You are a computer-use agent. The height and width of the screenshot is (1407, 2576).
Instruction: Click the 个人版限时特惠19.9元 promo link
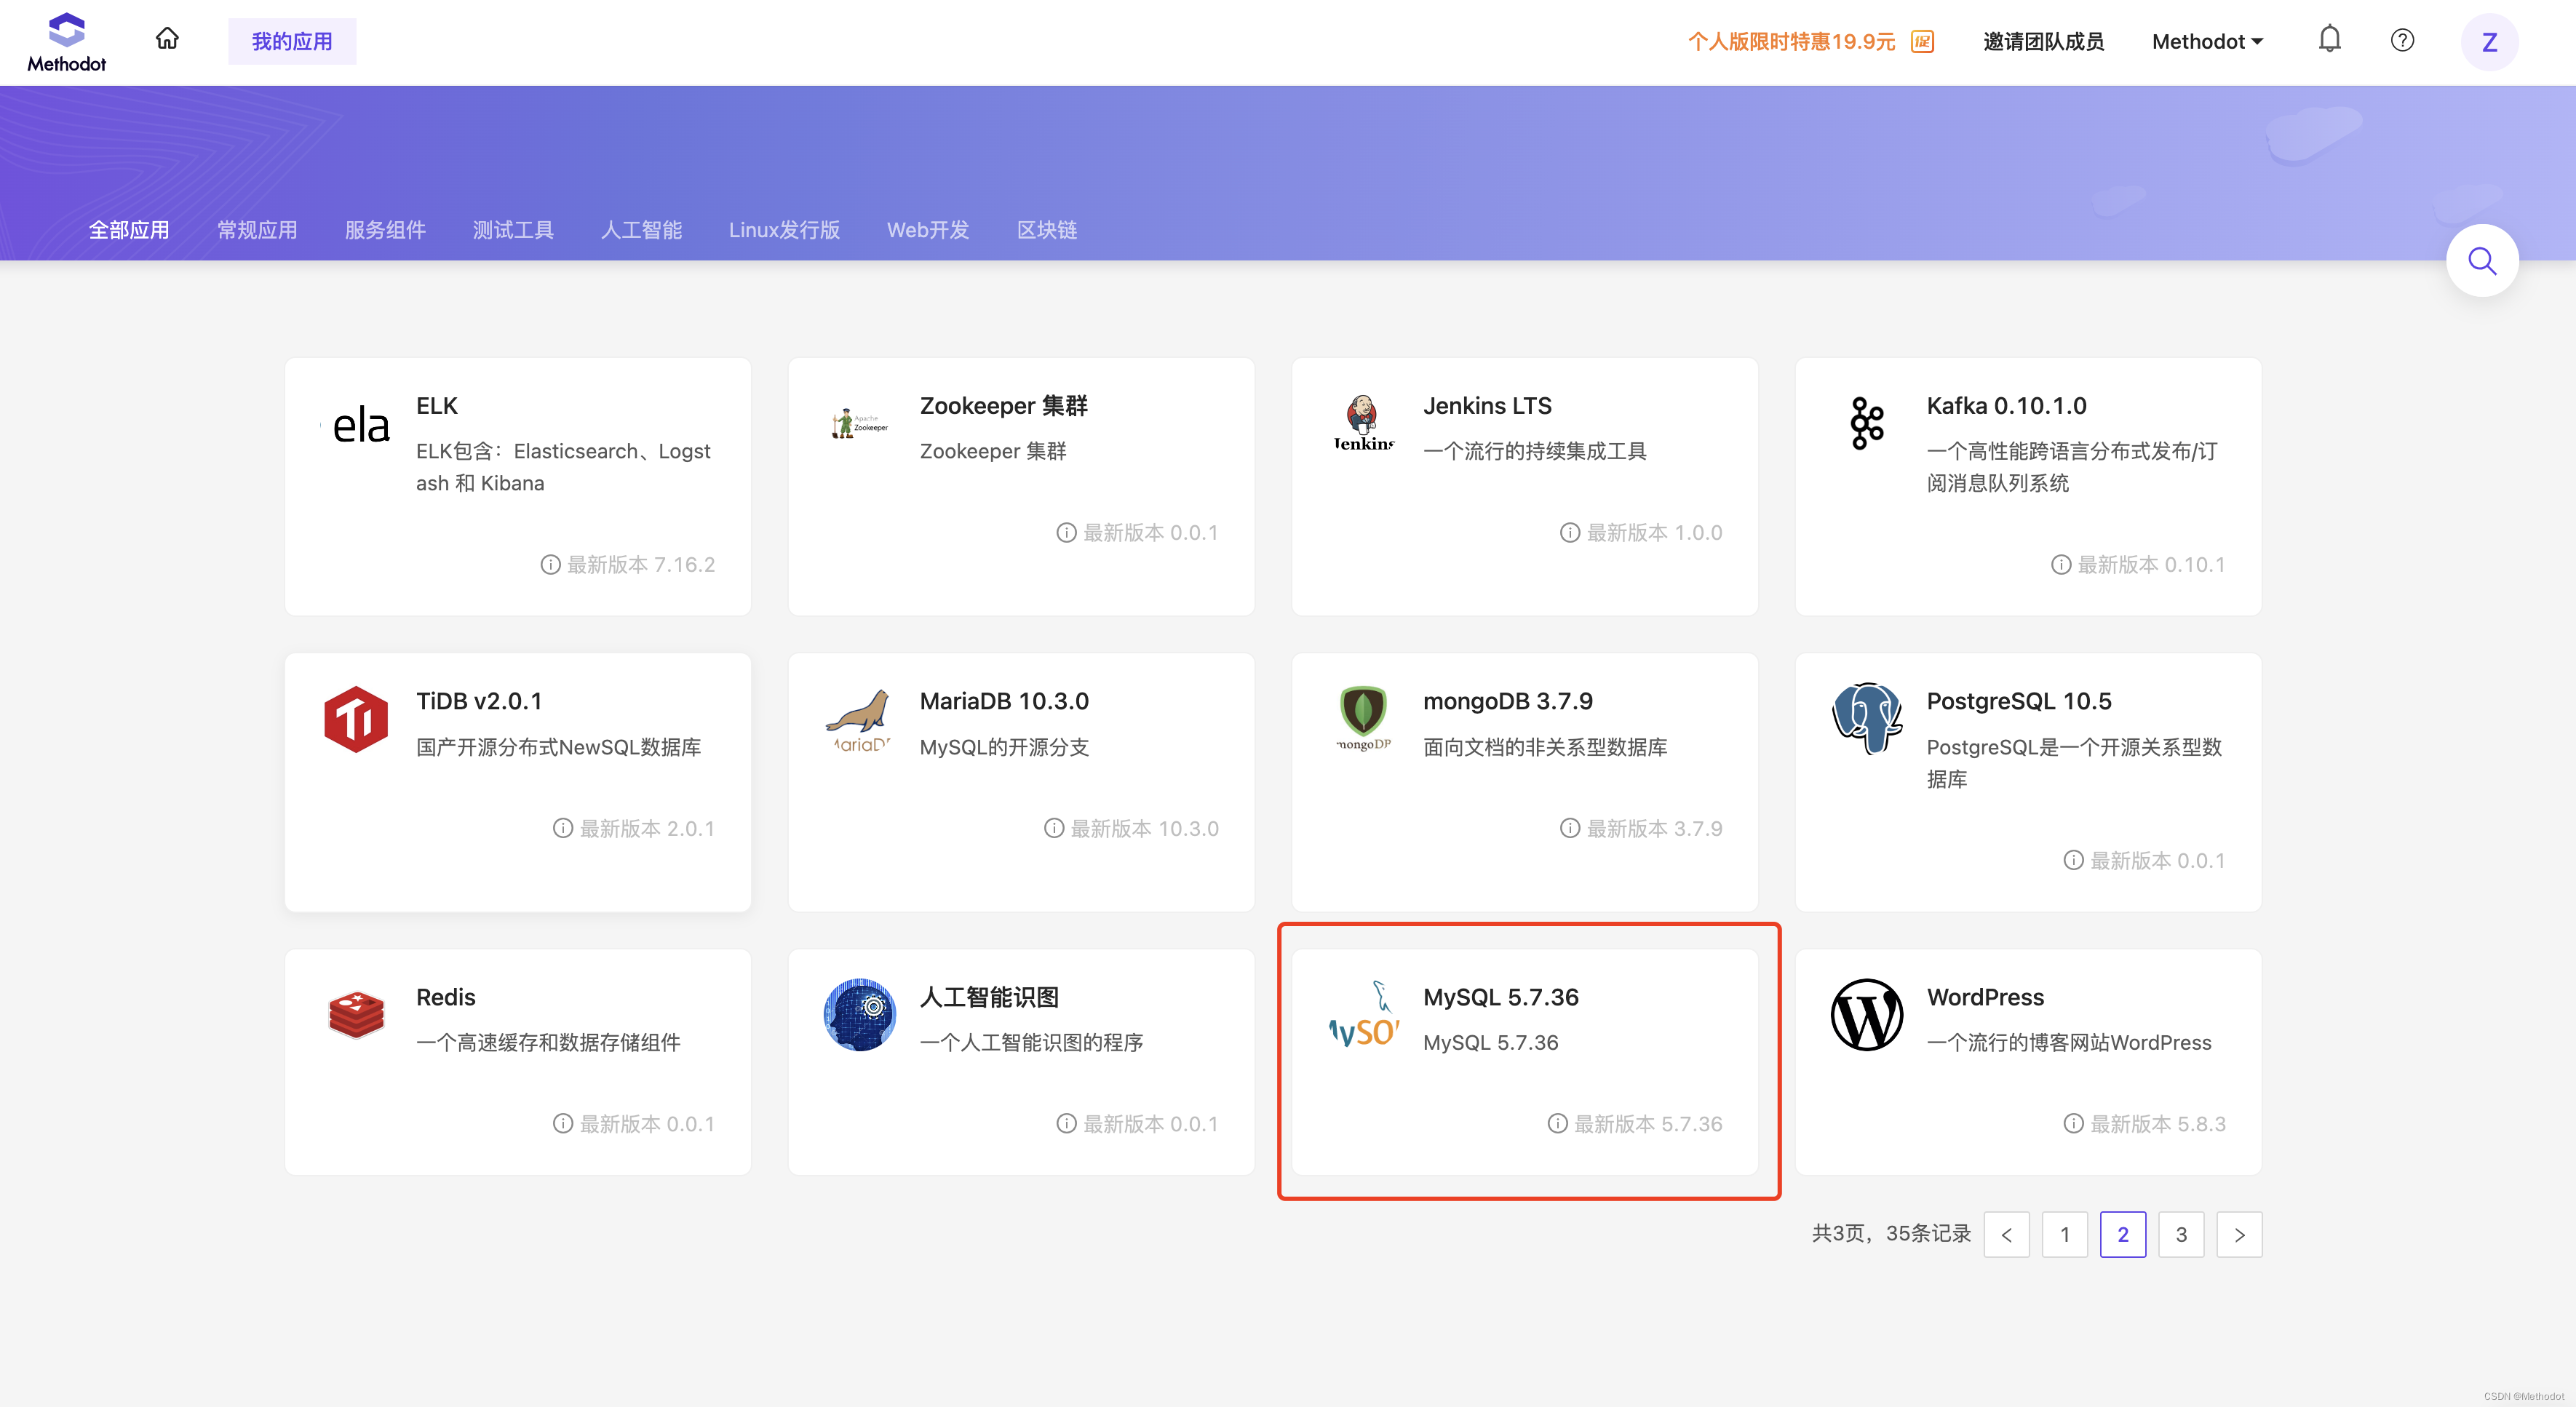coord(1791,42)
